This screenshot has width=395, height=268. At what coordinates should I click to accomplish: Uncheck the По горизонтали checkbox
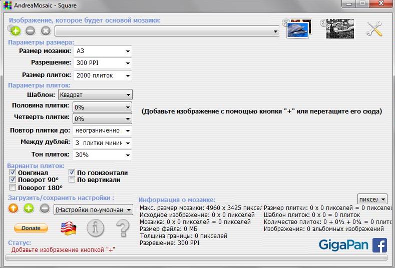point(72,172)
